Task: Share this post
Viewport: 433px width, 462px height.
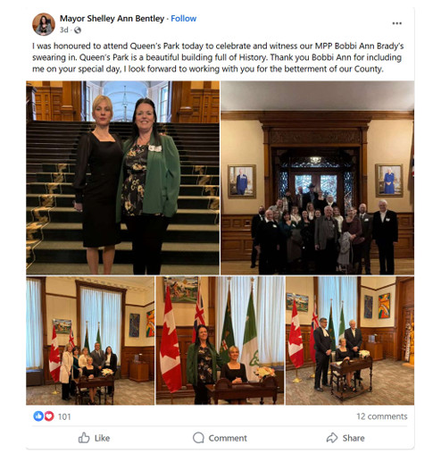Action: (346, 438)
